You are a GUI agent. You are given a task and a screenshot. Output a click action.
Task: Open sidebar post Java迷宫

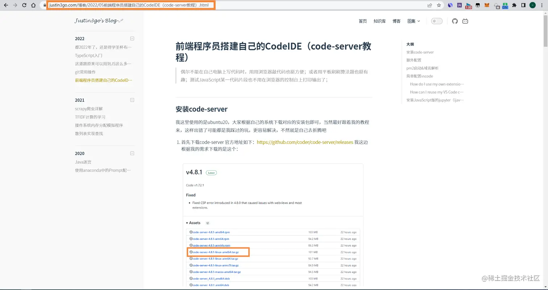83,162
